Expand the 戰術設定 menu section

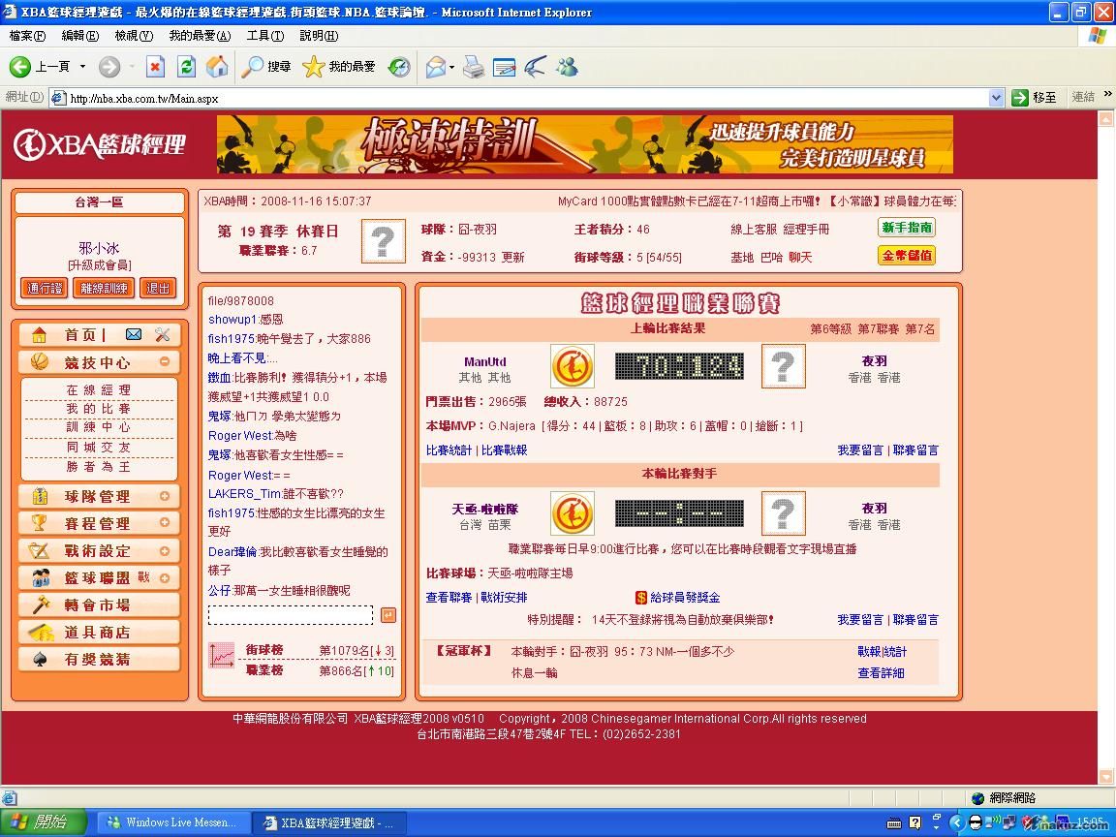click(165, 550)
